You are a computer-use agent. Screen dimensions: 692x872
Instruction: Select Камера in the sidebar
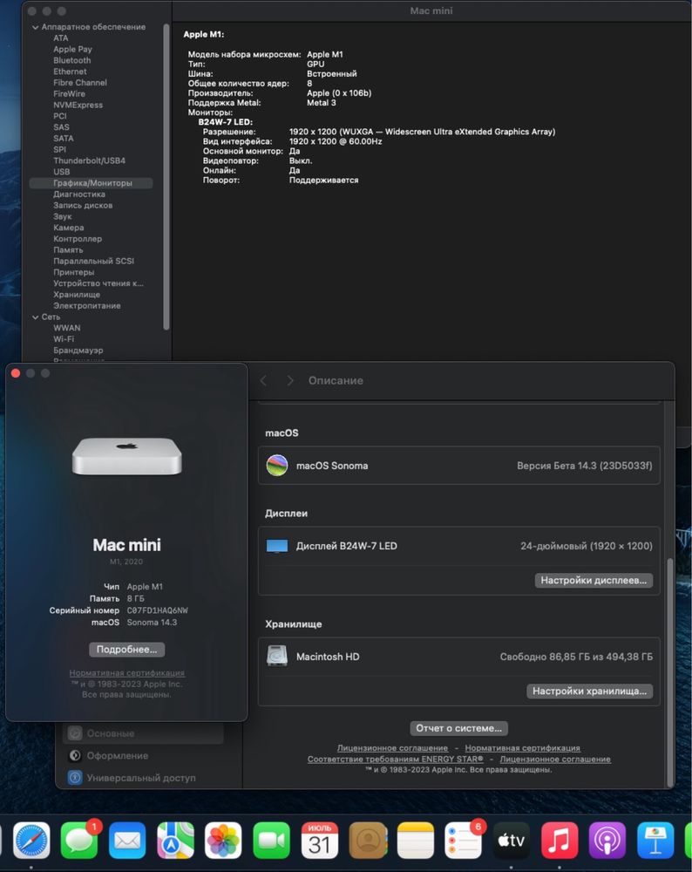coord(68,228)
